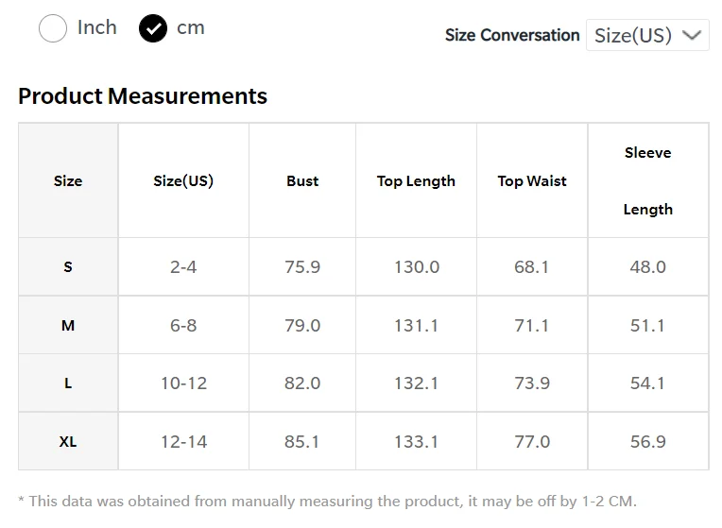Click the cm label text
This screenshot has width=722, height=528.
pos(191,28)
